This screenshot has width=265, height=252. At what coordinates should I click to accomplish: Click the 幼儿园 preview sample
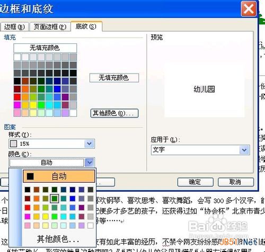click(204, 89)
